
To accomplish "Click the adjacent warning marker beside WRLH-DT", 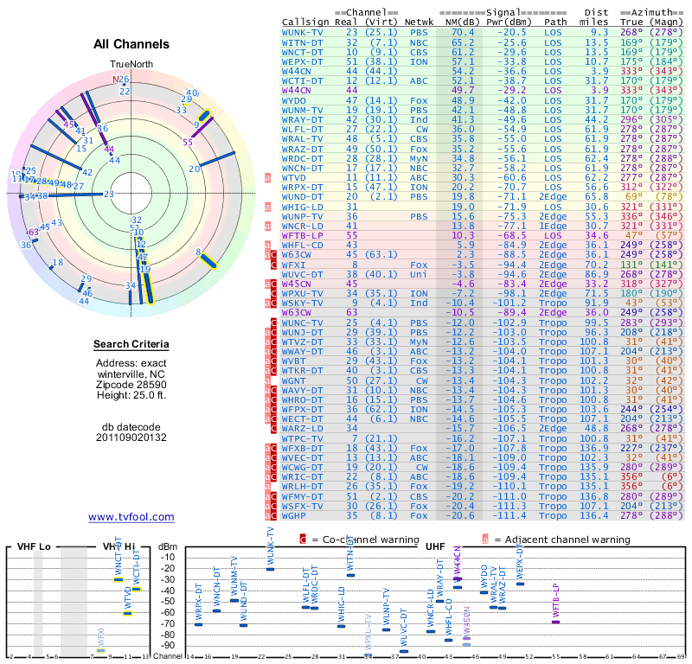I will pyautogui.click(x=267, y=486).
